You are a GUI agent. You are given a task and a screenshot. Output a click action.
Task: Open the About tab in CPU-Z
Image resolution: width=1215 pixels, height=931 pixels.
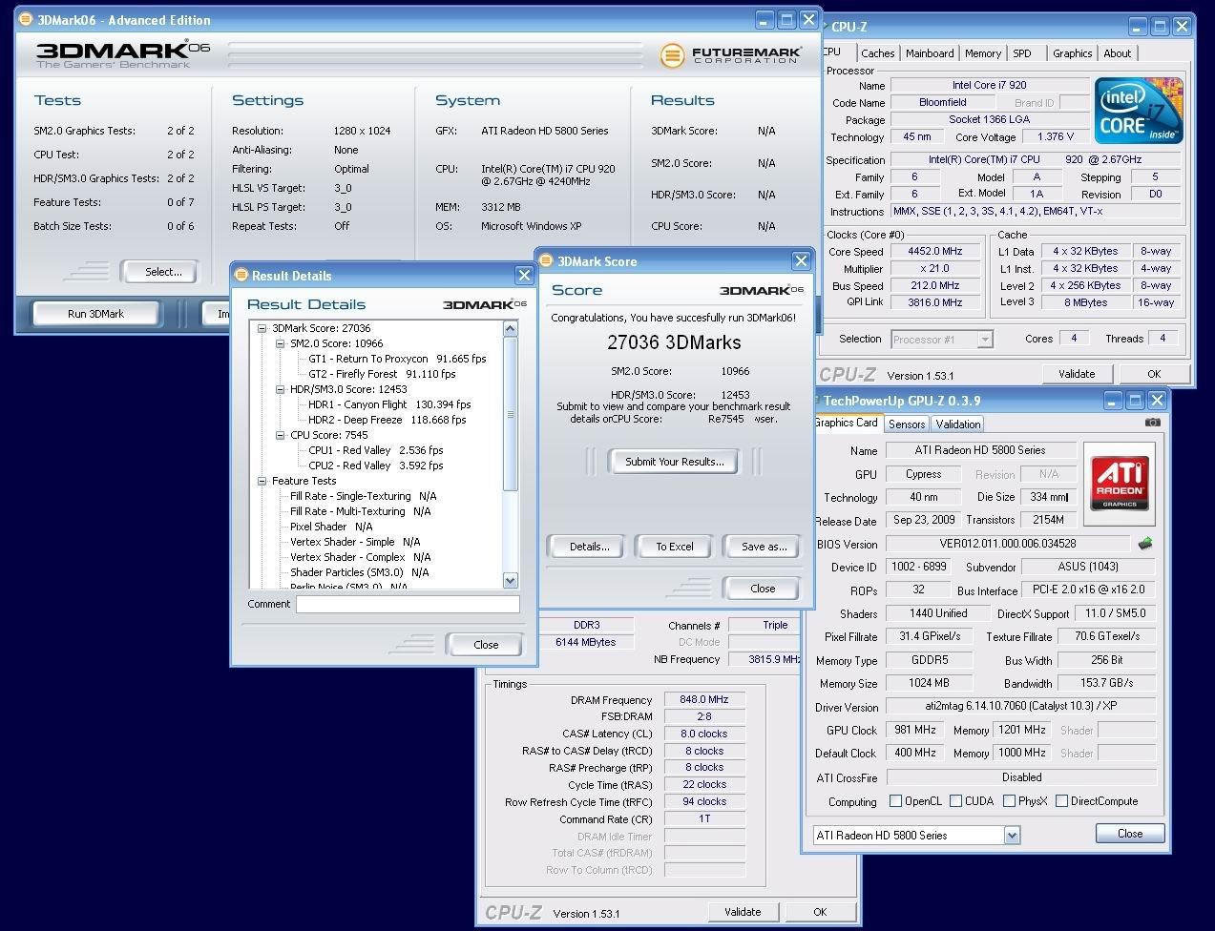1118,53
